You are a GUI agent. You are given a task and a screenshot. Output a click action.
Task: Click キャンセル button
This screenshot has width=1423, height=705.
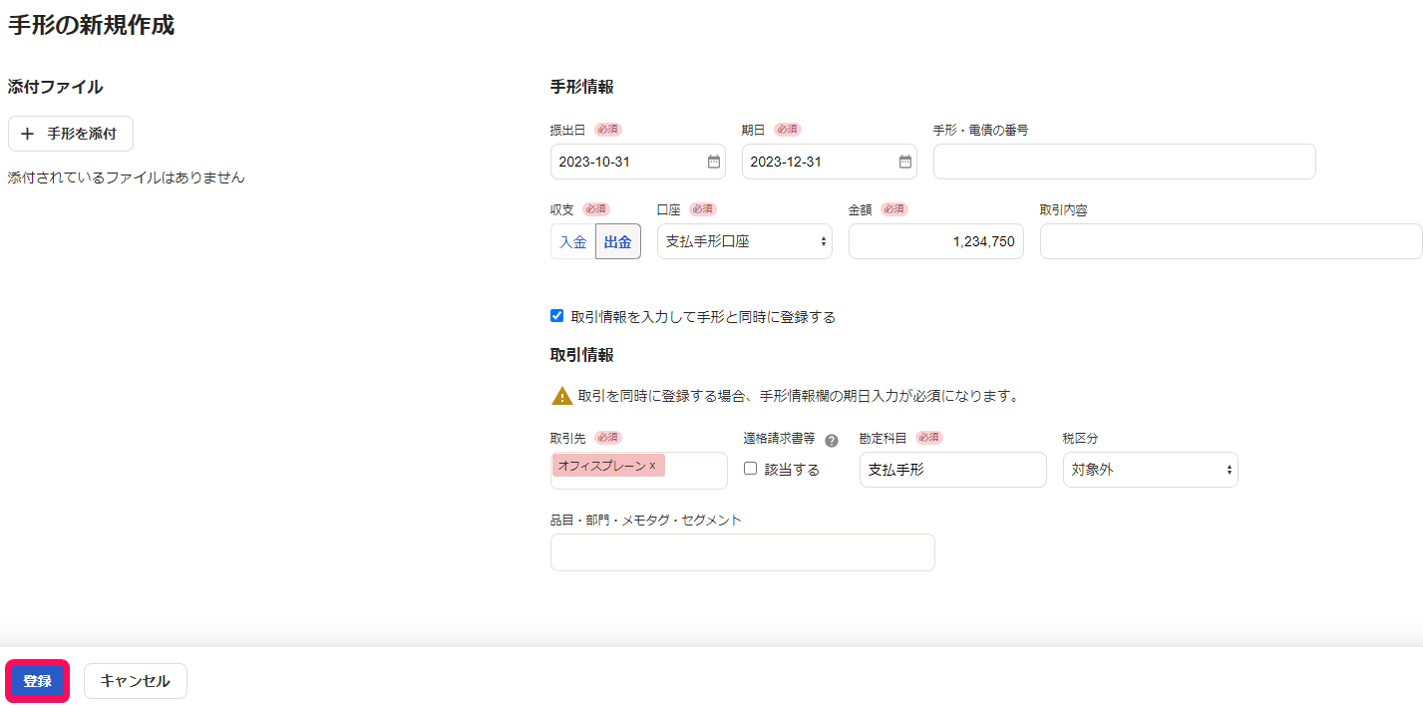[x=136, y=681]
